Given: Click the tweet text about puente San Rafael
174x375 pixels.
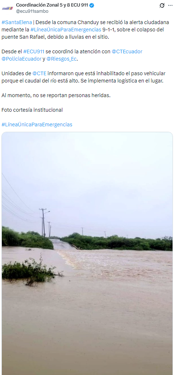Looking at the screenshot, I should [87, 30].
